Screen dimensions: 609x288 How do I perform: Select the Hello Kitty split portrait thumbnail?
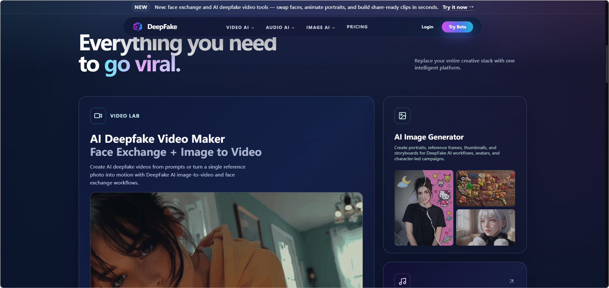click(x=424, y=208)
